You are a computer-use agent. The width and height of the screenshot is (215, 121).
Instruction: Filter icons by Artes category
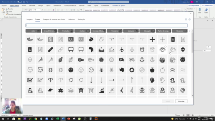(x=33, y=31)
